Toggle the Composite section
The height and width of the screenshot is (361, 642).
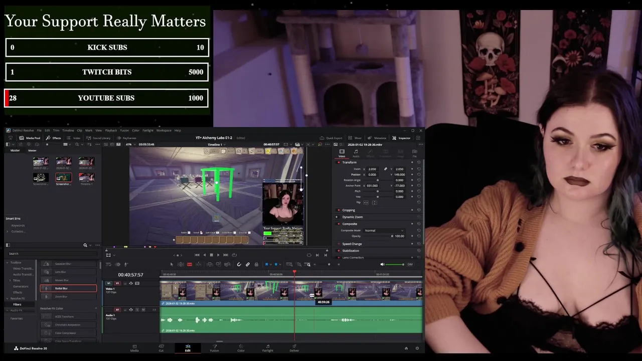point(339,224)
